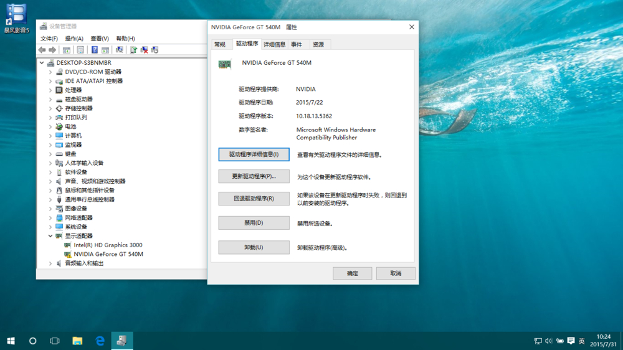Viewport: 623px width, 350px height.
Task: Open the 暴风影音5 desktop shortcut
Action: coord(16,18)
